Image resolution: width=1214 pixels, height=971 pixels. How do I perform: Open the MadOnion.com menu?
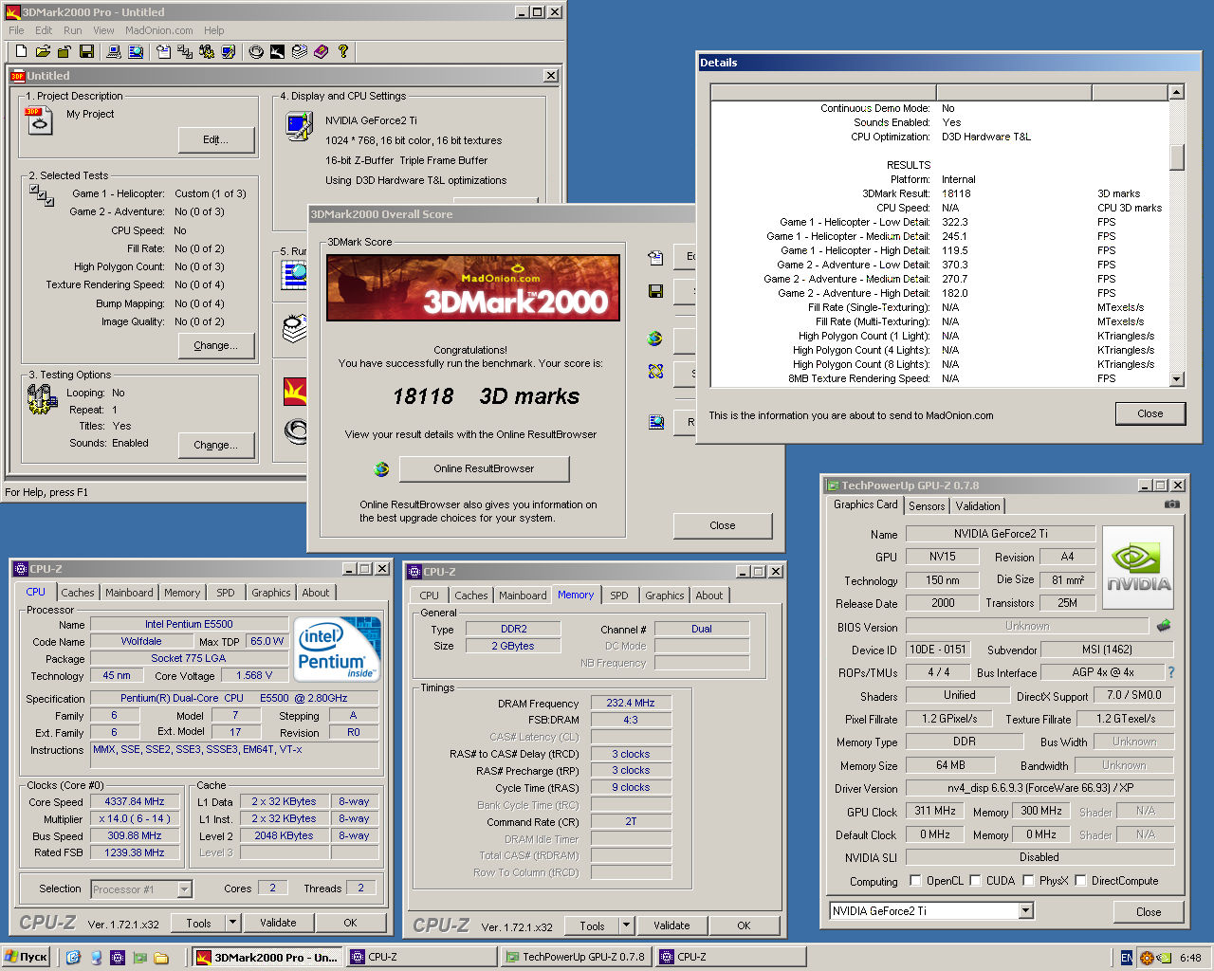point(158,30)
